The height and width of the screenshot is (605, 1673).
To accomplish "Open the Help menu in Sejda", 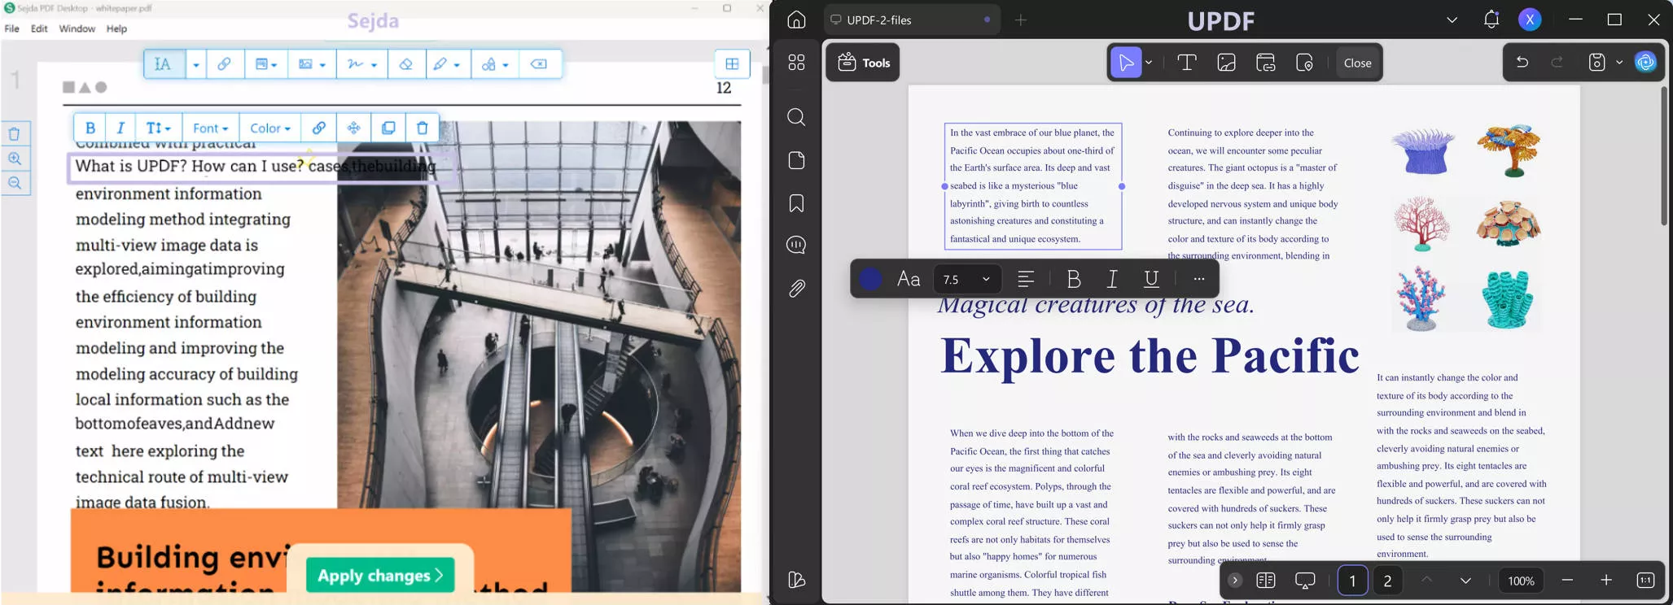I will point(117,28).
